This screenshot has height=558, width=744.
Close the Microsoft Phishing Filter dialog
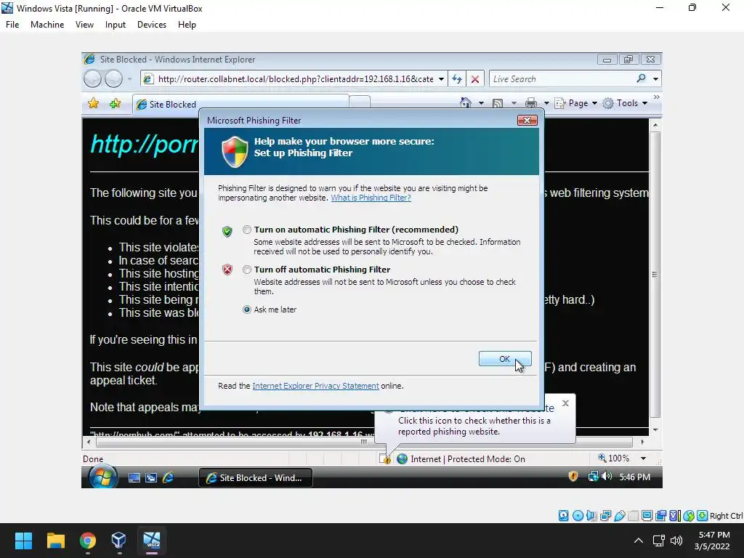coord(527,120)
